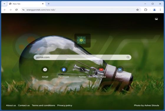Screen dimensions: 165x111
Task: Open the Chrome profile avatar
Action: coord(154,10)
